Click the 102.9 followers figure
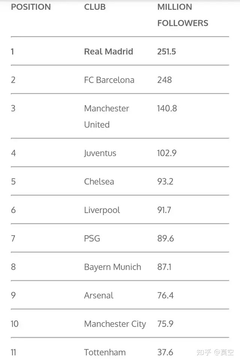This screenshot has height=362, width=240. (x=167, y=153)
